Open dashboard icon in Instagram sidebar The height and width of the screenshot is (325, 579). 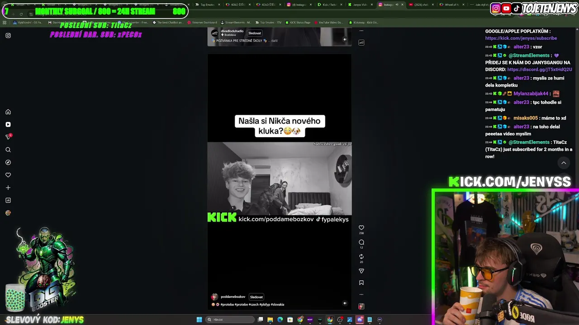tap(8, 200)
